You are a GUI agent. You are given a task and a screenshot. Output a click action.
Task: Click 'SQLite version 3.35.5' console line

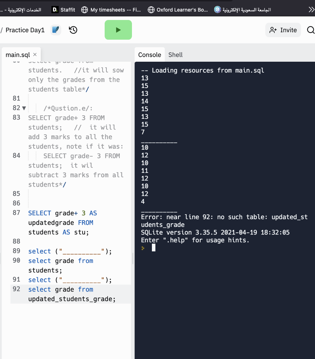[x=215, y=232]
